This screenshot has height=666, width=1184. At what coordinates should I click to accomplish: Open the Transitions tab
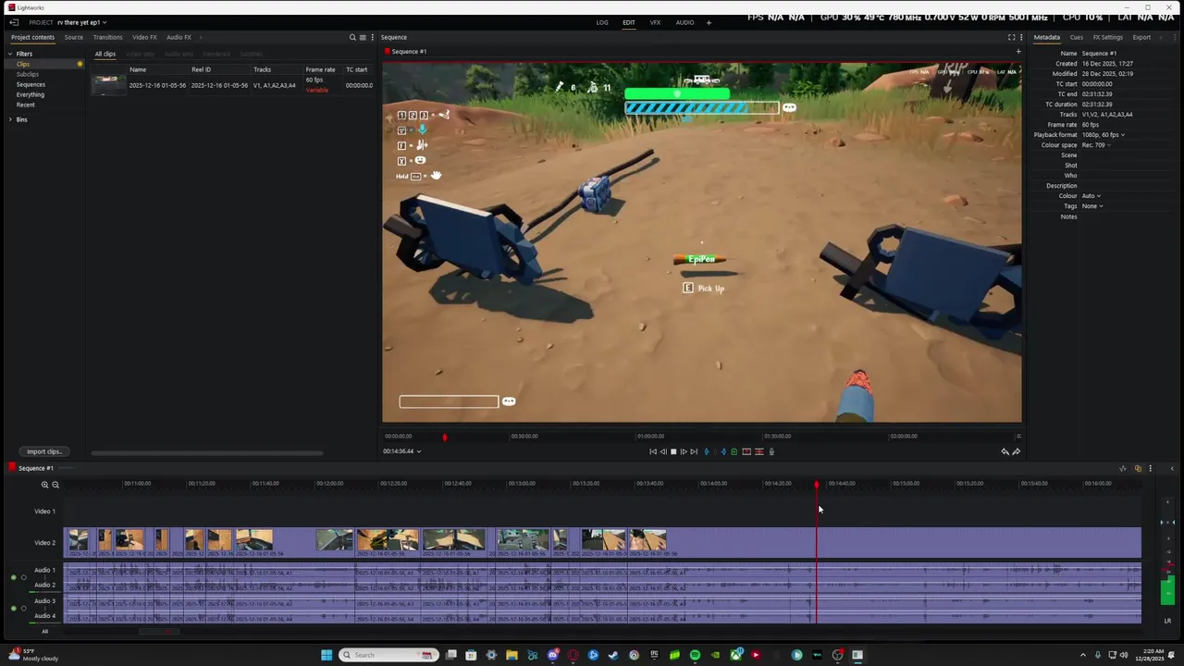click(x=107, y=37)
